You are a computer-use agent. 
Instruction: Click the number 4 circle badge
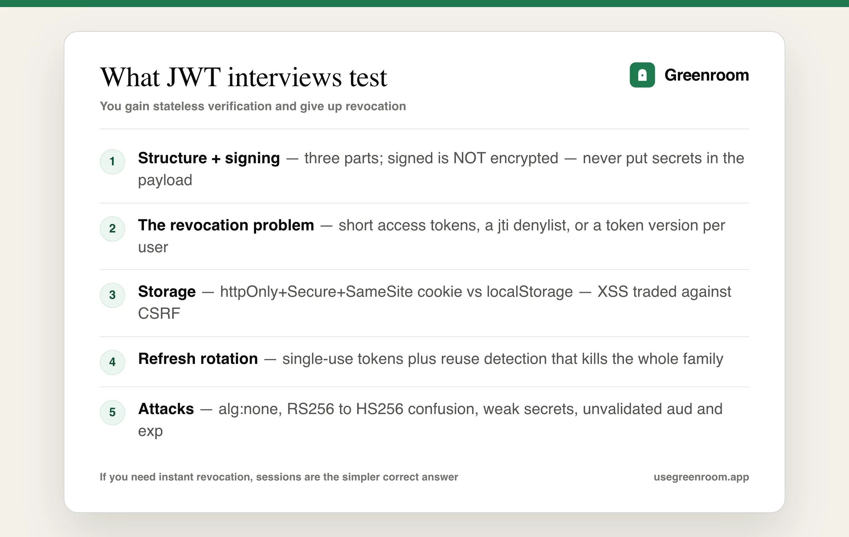click(x=112, y=362)
